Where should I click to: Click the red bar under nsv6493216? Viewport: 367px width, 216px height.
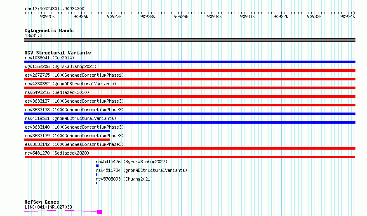pyautogui.click(x=190, y=96)
